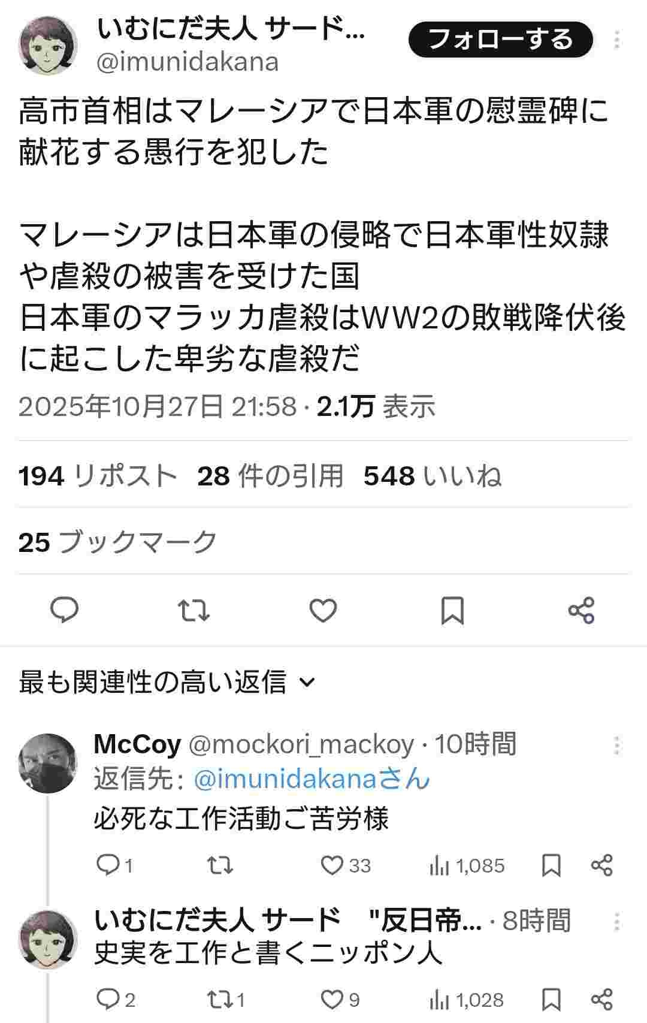Repost McCoy's reply
The height and width of the screenshot is (1023, 647).
[220, 865]
